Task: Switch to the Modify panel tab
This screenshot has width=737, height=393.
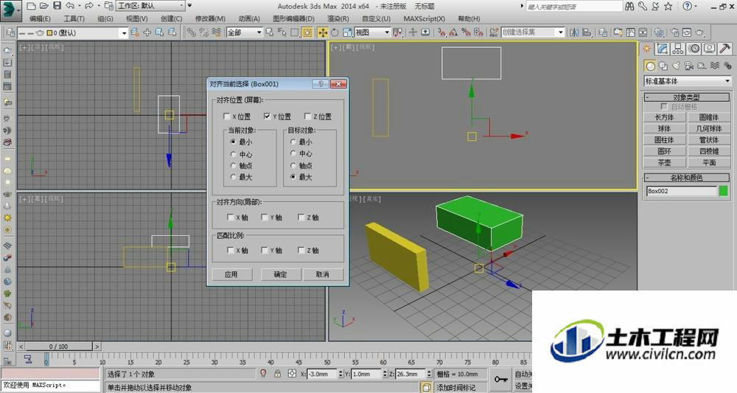Action: (663, 49)
